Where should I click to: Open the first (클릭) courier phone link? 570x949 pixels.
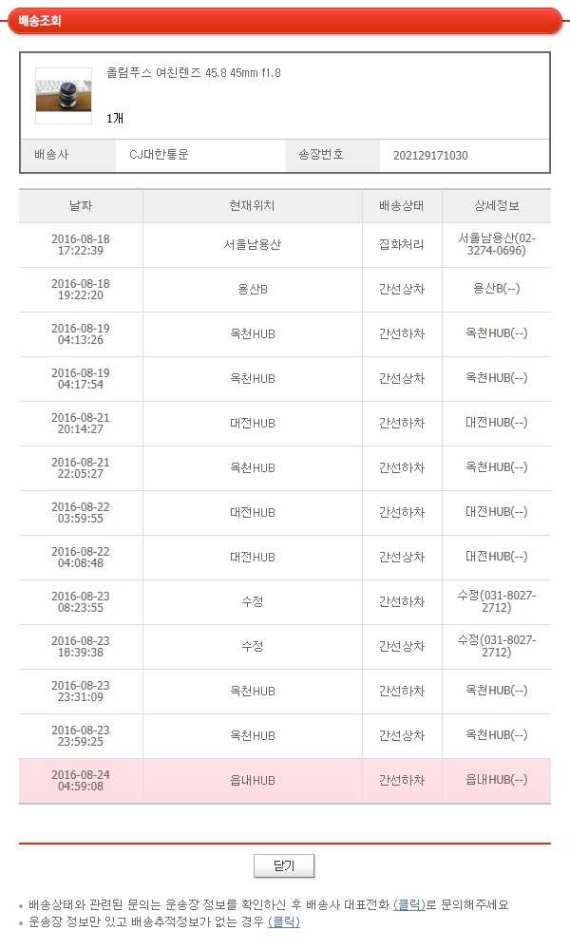click(x=409, y=904)
